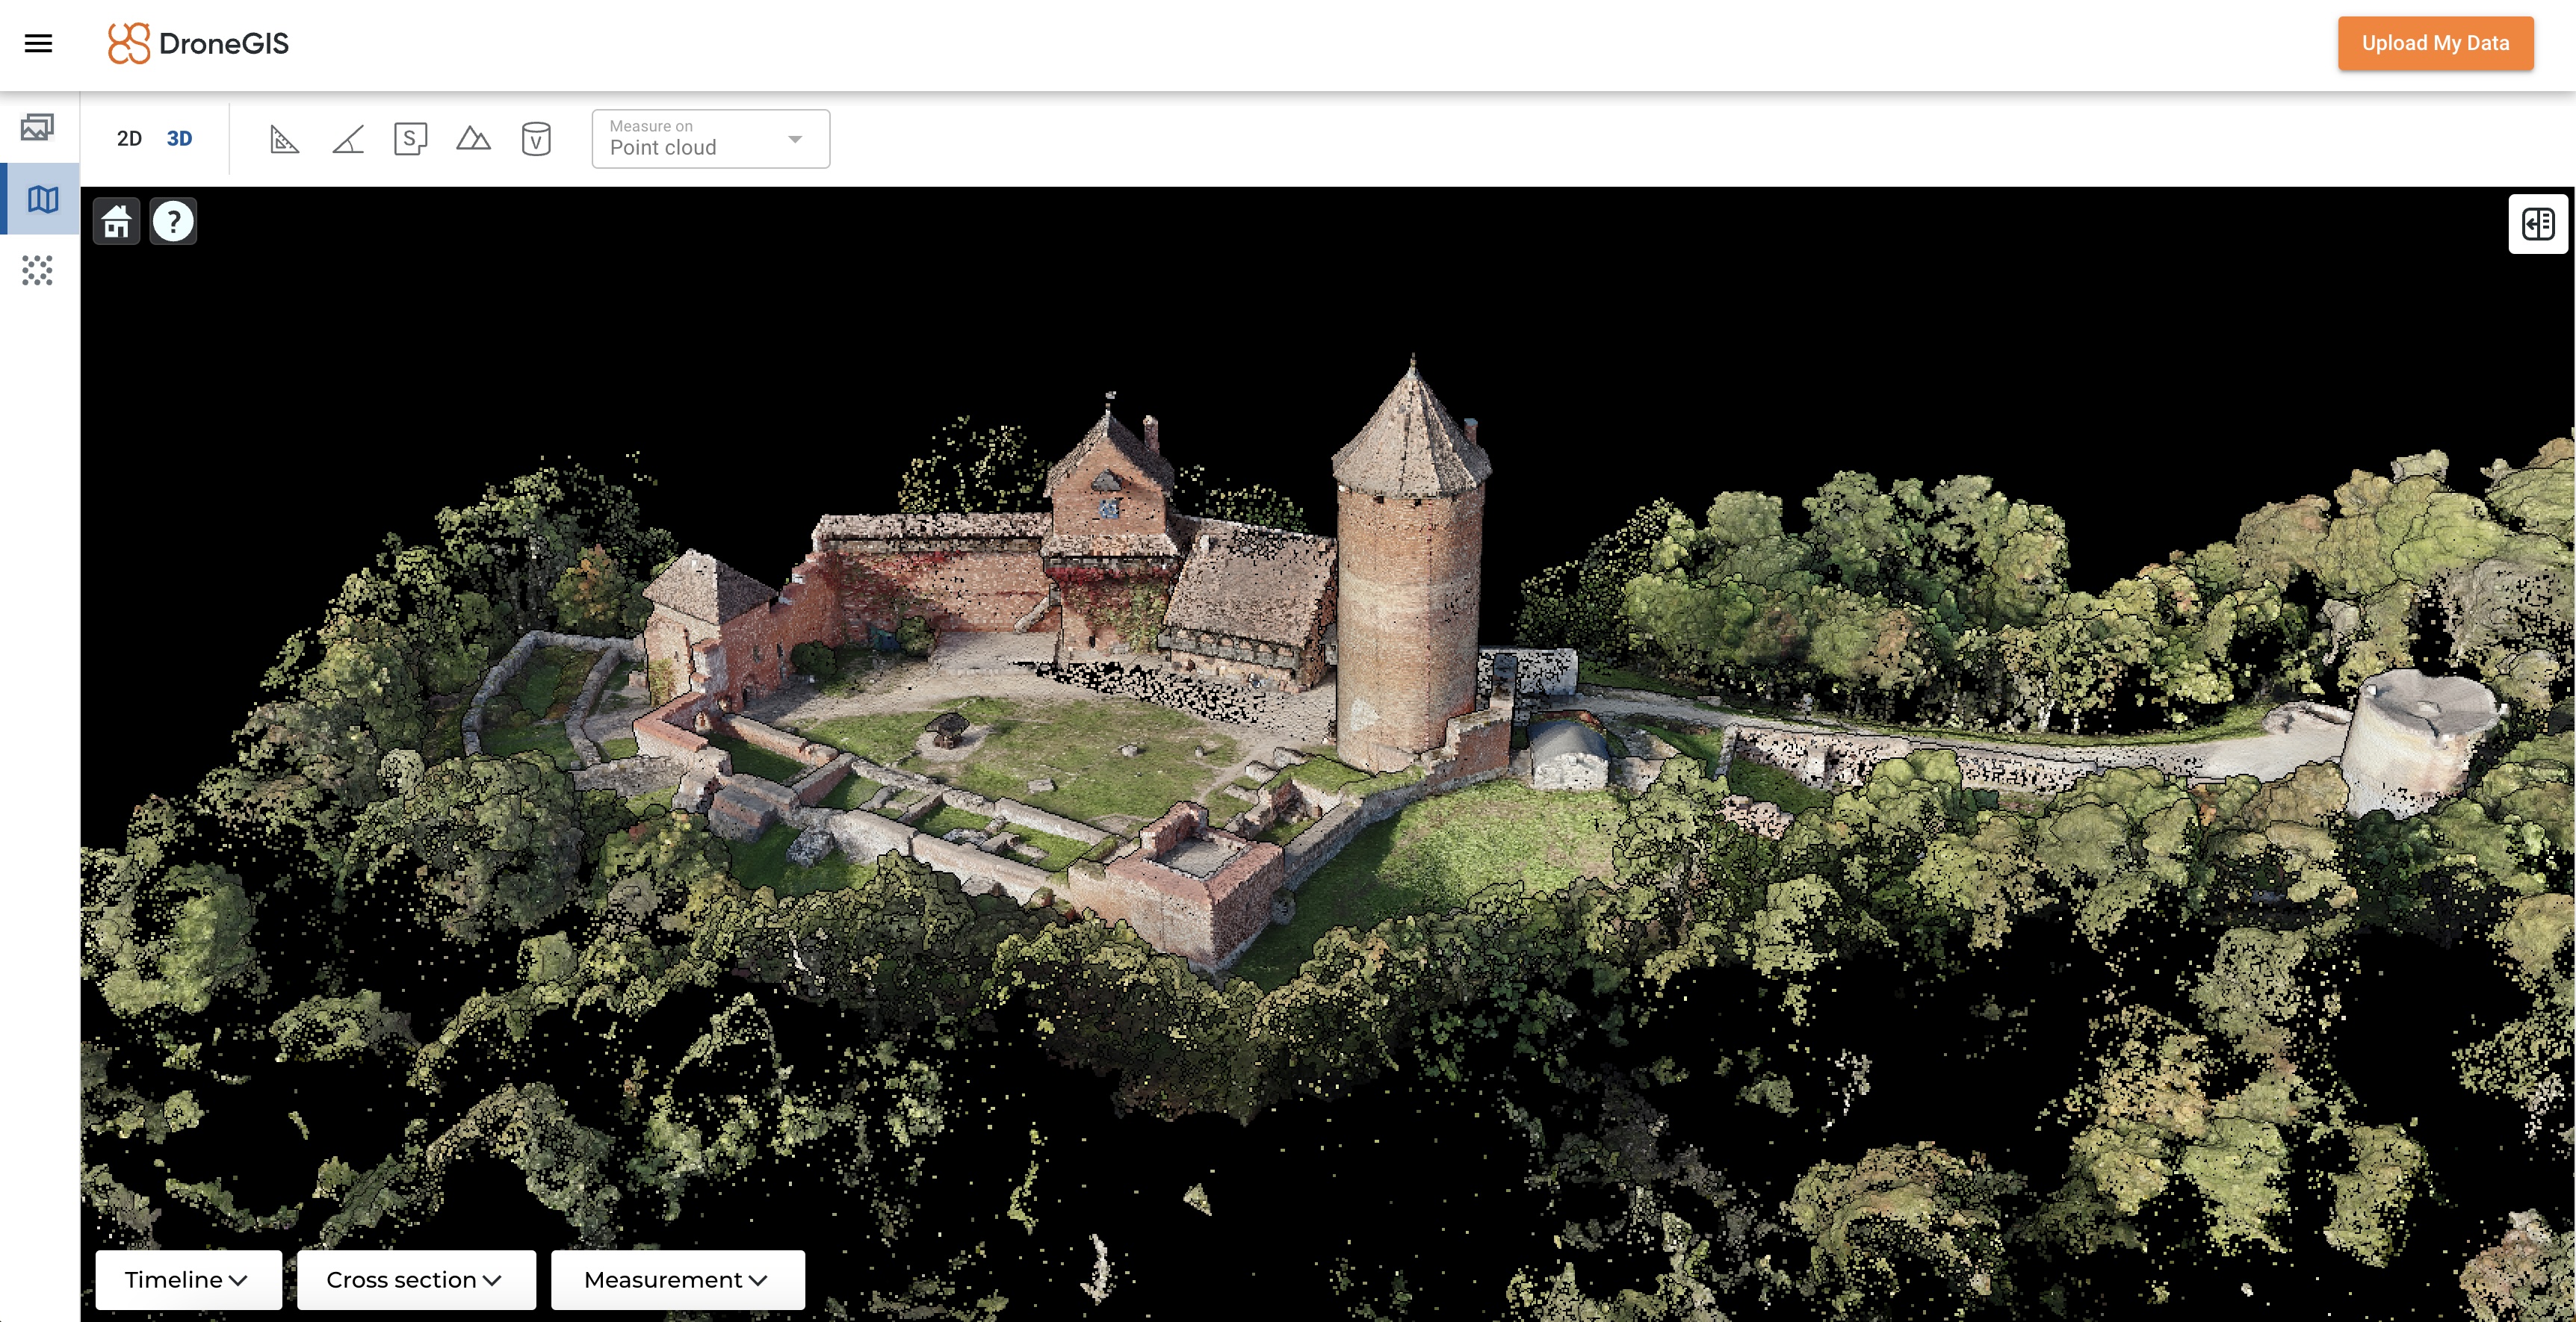Select the surface area measurement tool
2576x1322 pixels.
tap(410, 139)
